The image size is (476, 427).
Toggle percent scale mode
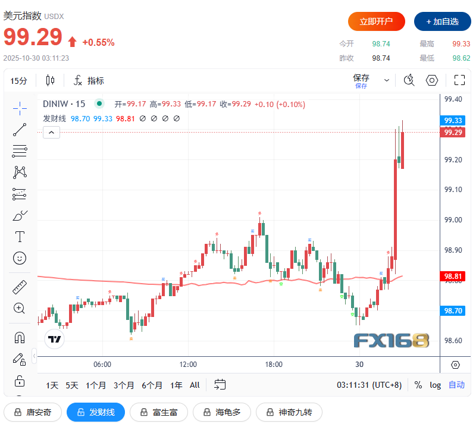(x=418, y=385)
